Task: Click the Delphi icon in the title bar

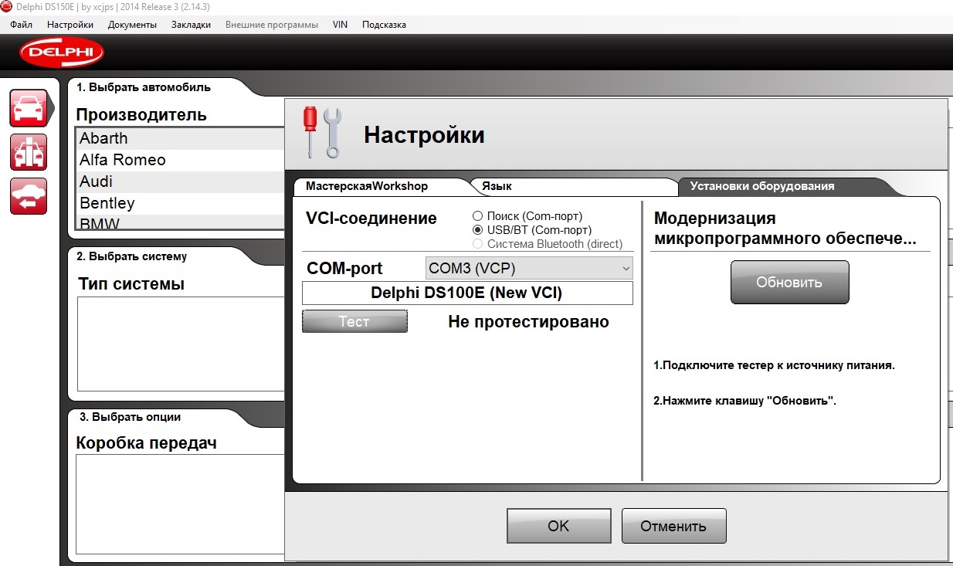Action: pyautogui.click(x=8, y=7)
